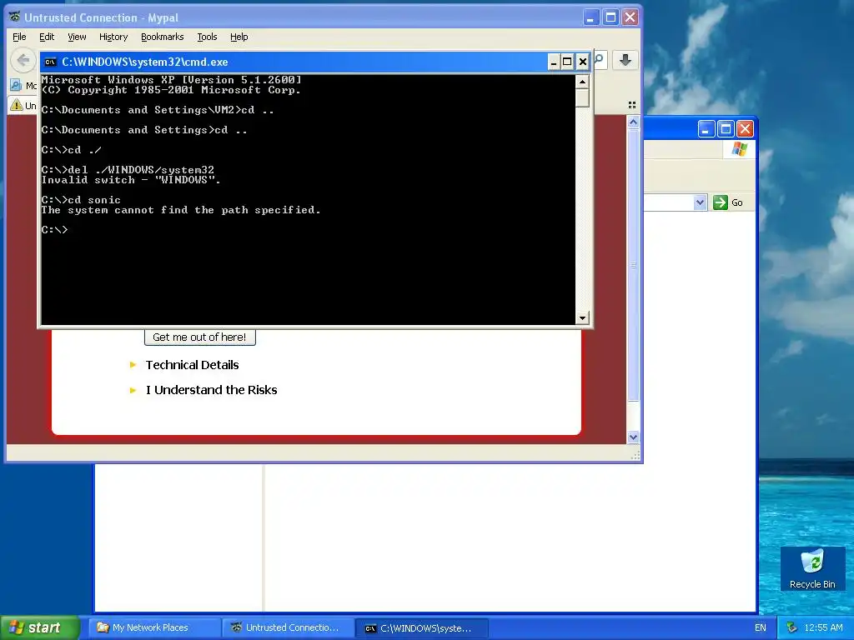Click Mypal page vertical scrollbar thumb
Viewport: 854px width, 640px height.
tap(633, 265)
